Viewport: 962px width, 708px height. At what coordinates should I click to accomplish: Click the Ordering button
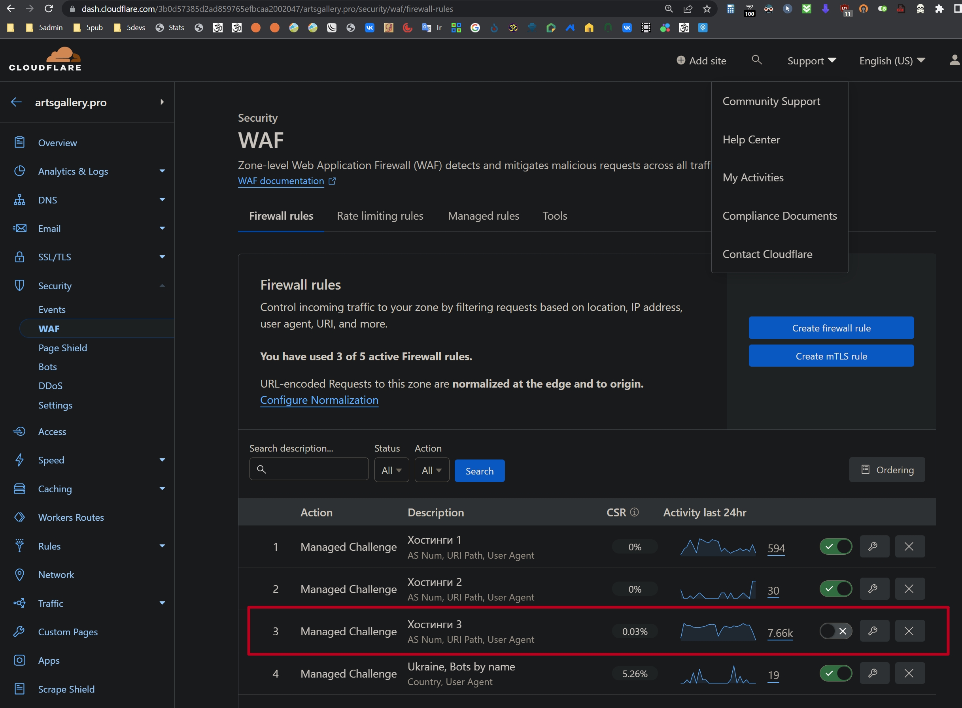886,470
